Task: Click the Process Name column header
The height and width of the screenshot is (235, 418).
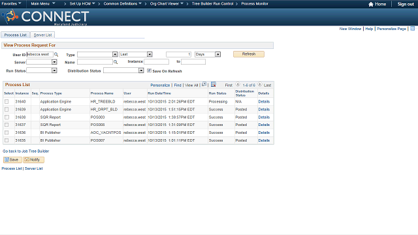Action: click(102, 93)
